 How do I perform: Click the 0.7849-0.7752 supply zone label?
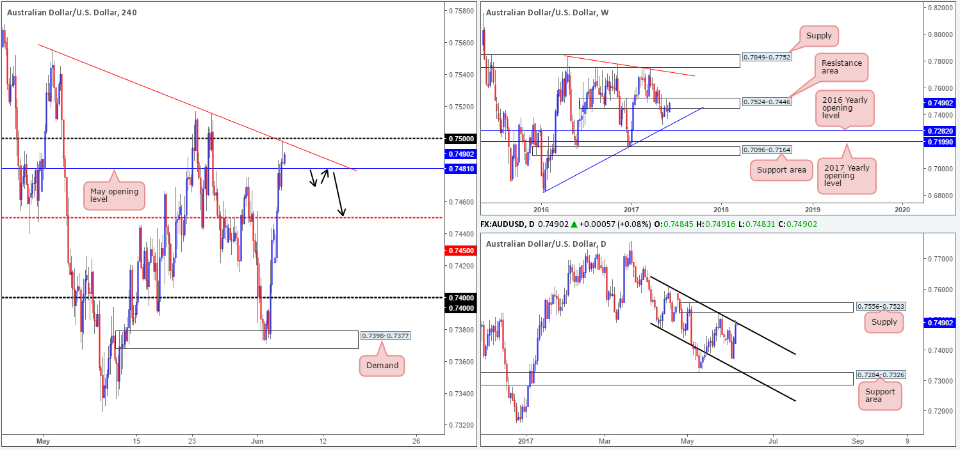766,56
